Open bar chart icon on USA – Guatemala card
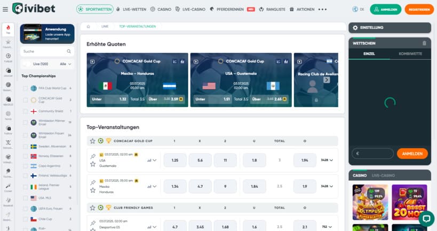 pyautogui.click(x=286, y=61)
